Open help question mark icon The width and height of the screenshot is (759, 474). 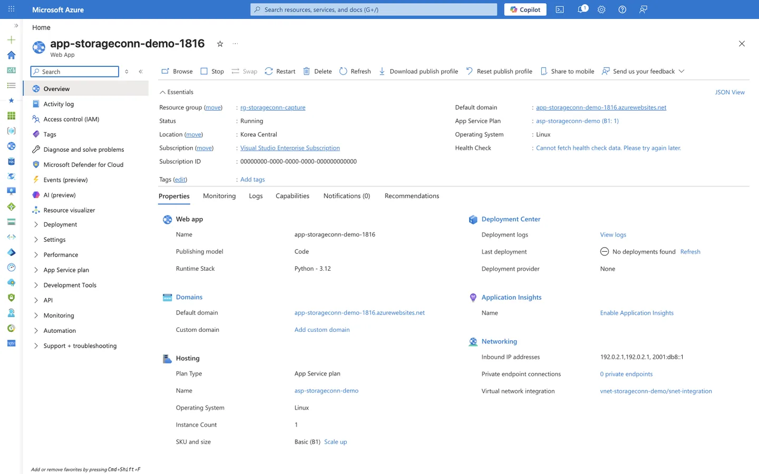[x=622, y=9]
